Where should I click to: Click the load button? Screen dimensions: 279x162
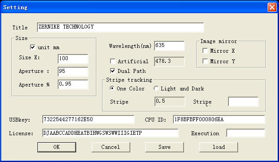click(x=219, y=147)
